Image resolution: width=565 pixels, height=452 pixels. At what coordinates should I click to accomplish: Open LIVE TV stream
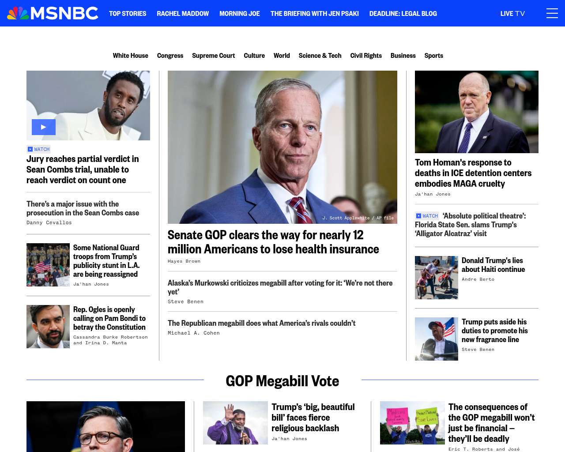[512, 14]
